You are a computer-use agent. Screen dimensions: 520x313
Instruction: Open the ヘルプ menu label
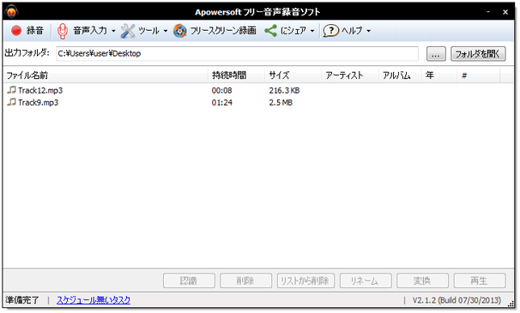352,31
